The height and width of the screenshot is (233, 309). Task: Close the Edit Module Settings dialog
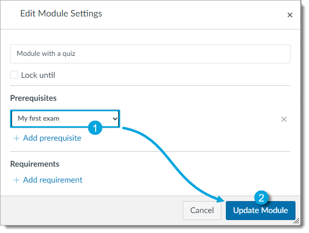click(x=289, y=15)
